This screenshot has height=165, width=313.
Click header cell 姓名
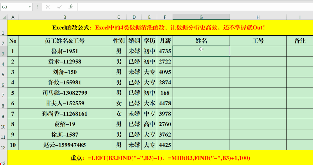(x=201, y=41)
